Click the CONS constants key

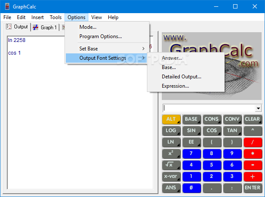[212, 119]
